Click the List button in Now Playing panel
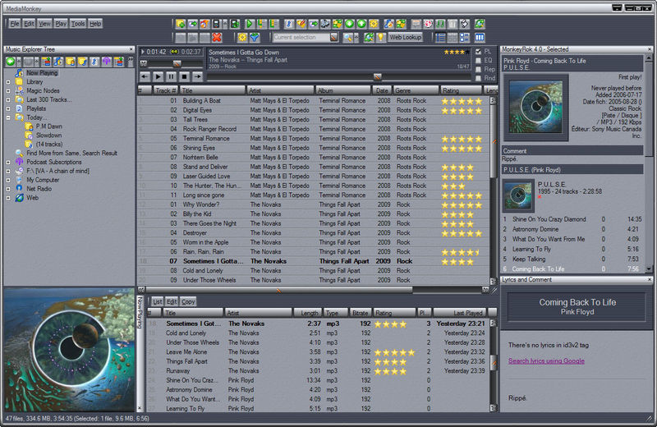The height and width of the screenshot is (427, 657). (x=157, y=301)
